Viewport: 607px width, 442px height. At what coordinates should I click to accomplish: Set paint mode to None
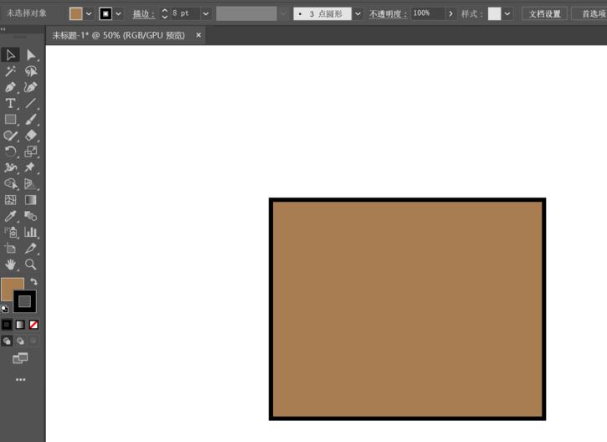(33, 325)
